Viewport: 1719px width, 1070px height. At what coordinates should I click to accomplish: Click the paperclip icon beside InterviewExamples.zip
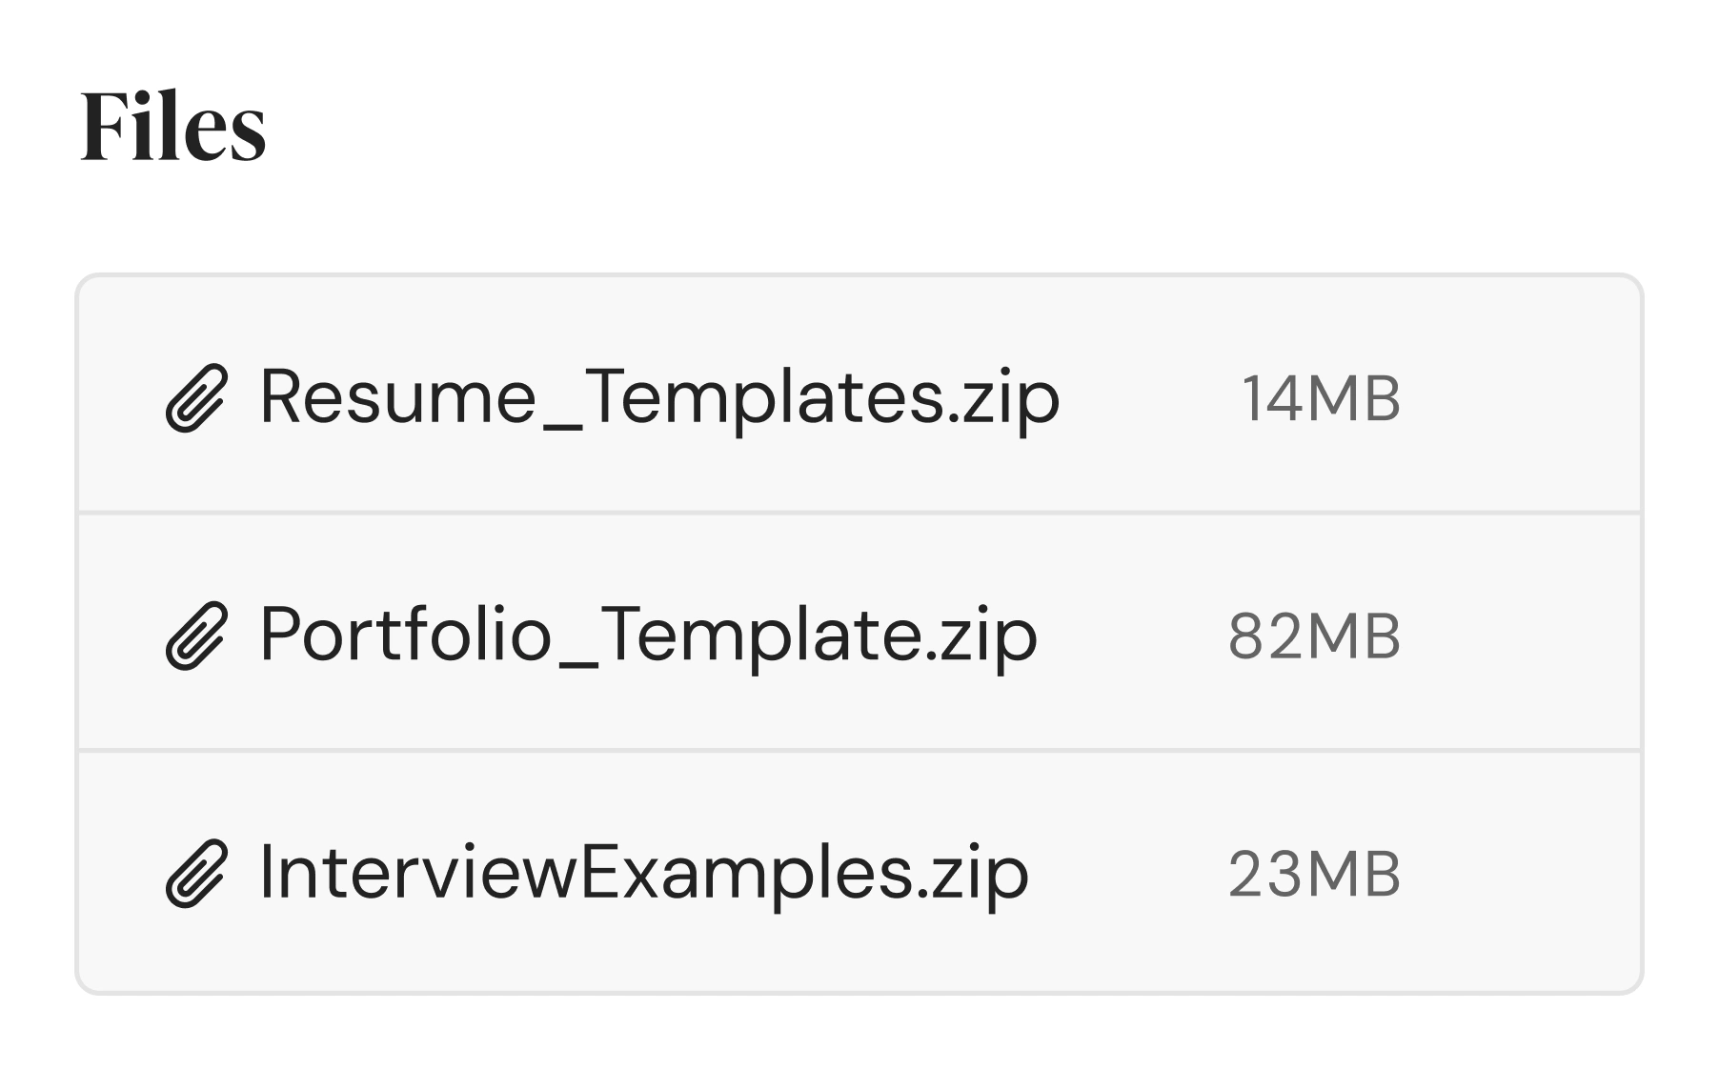[x=196, y=873]
